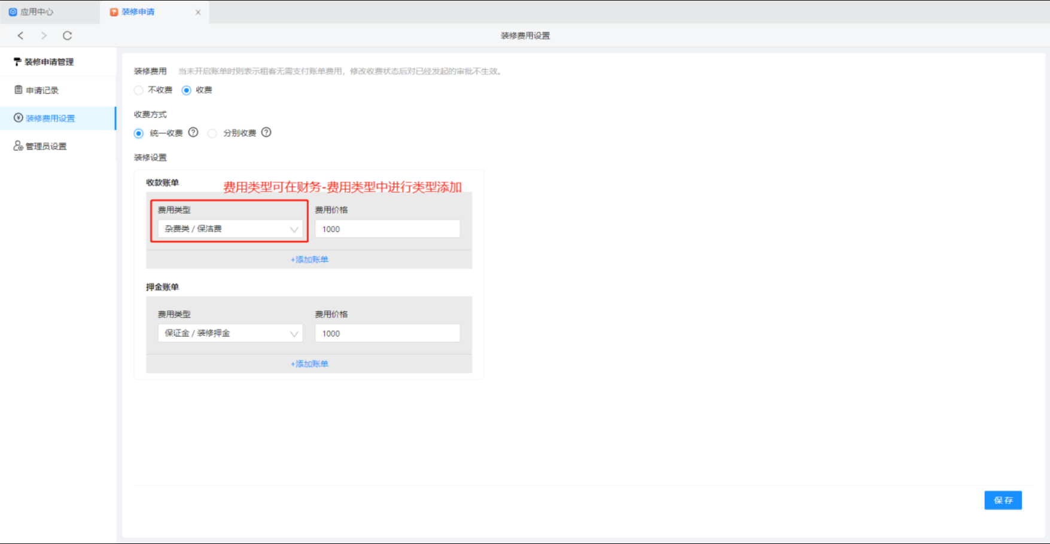Click the browser back arrow icon
The width and height of the screenshot is (1050, 544).
21,36
